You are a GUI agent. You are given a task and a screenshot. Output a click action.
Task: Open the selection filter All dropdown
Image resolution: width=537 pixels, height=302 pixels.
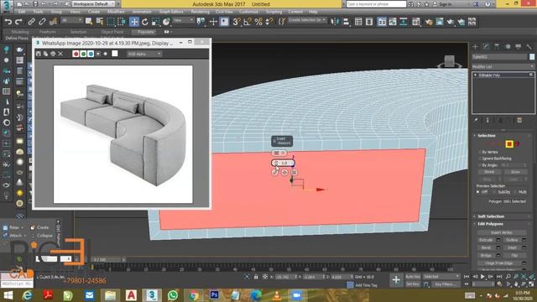point(71,20)
